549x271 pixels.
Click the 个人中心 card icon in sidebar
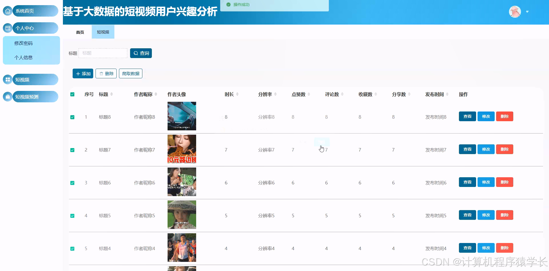tap(7, 28)
